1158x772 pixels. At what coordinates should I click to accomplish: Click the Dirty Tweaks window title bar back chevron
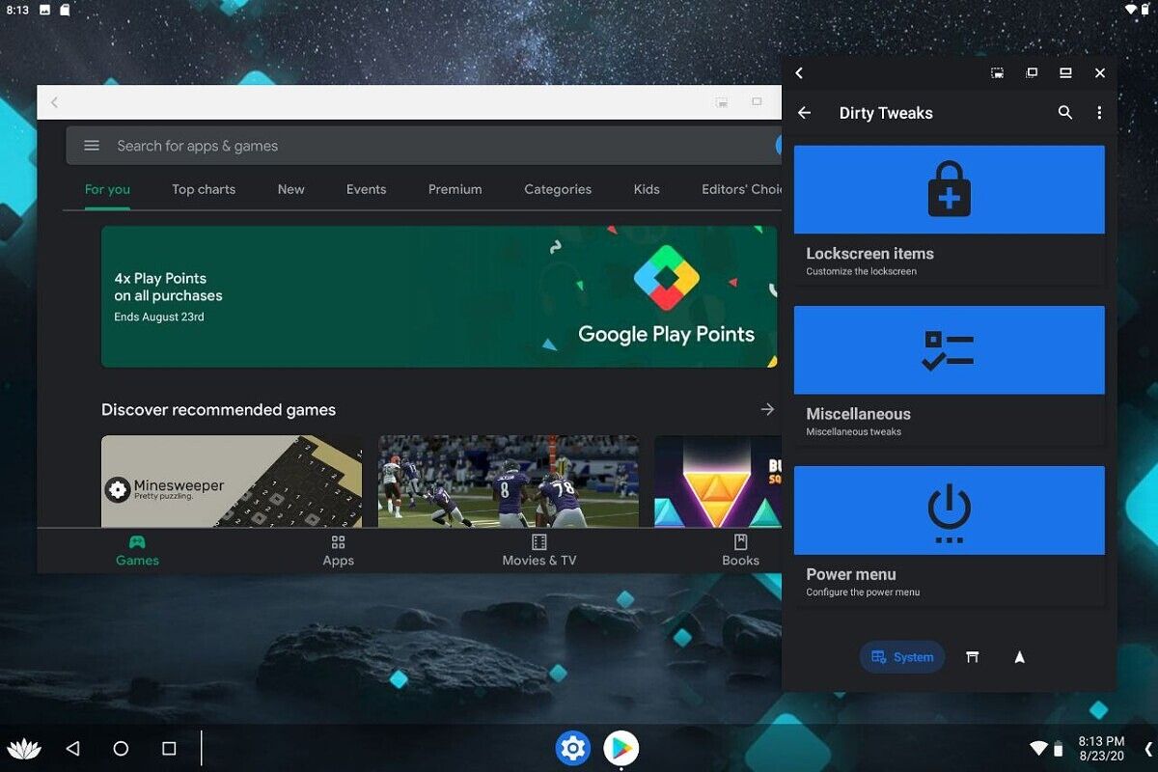coord(799,73)
